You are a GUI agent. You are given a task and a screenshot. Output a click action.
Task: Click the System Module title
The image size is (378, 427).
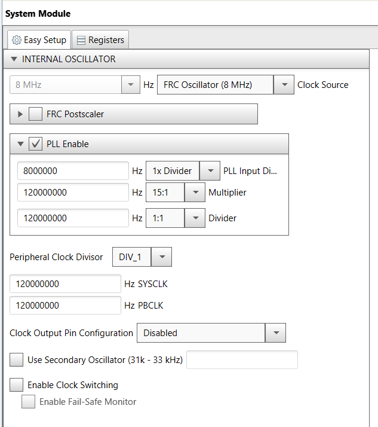pyautogui.click(x=38, y=14)
